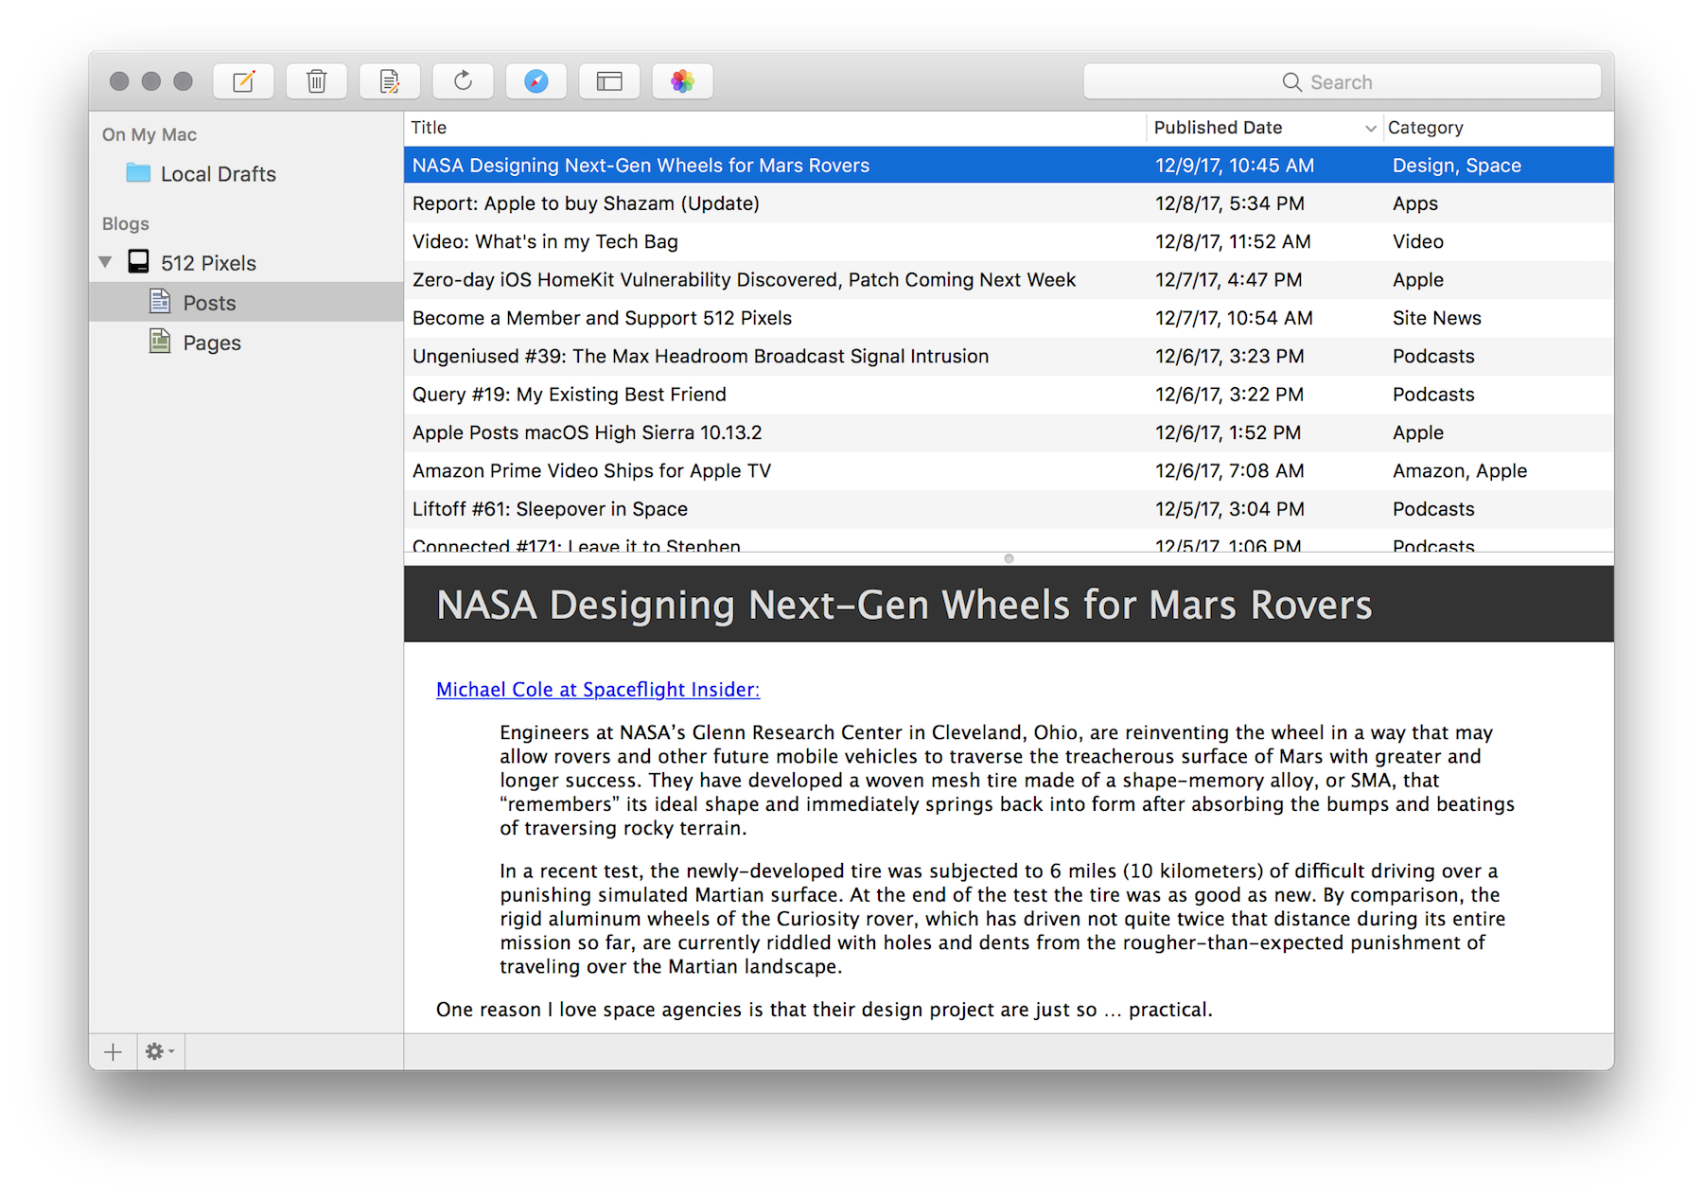Delete post using trash icon
This screenshot has height=1197, width=1703.
tap(316, 81)
